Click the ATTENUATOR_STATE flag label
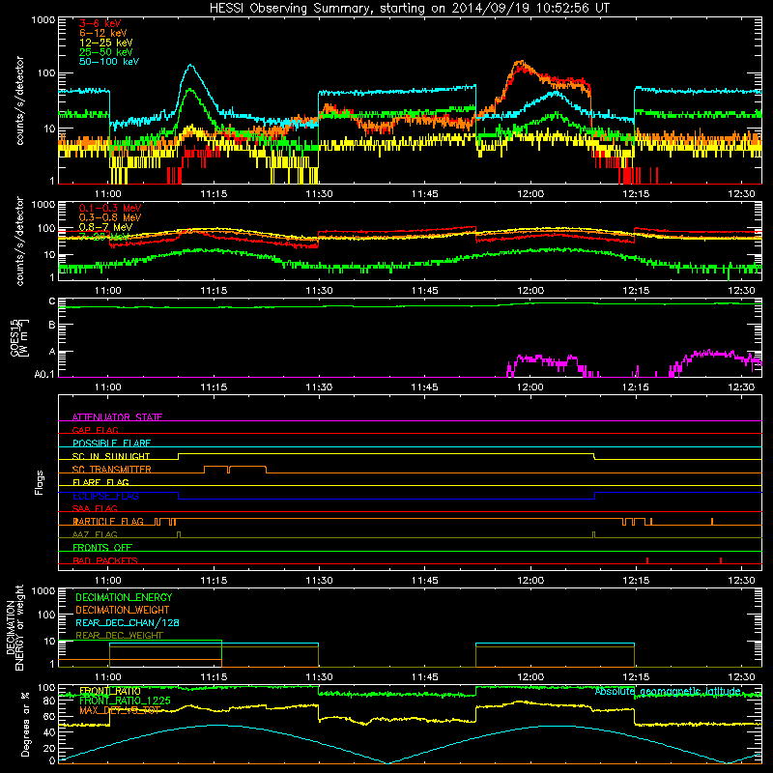 coord(117,417)
